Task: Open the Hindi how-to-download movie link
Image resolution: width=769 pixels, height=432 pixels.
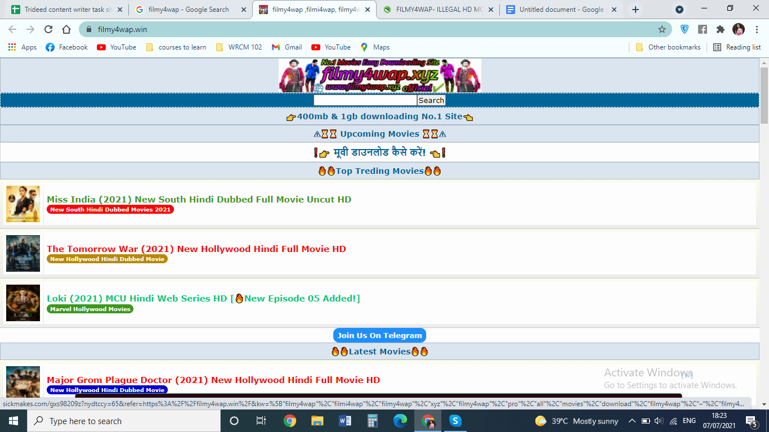Action: (x=380, y=152)
